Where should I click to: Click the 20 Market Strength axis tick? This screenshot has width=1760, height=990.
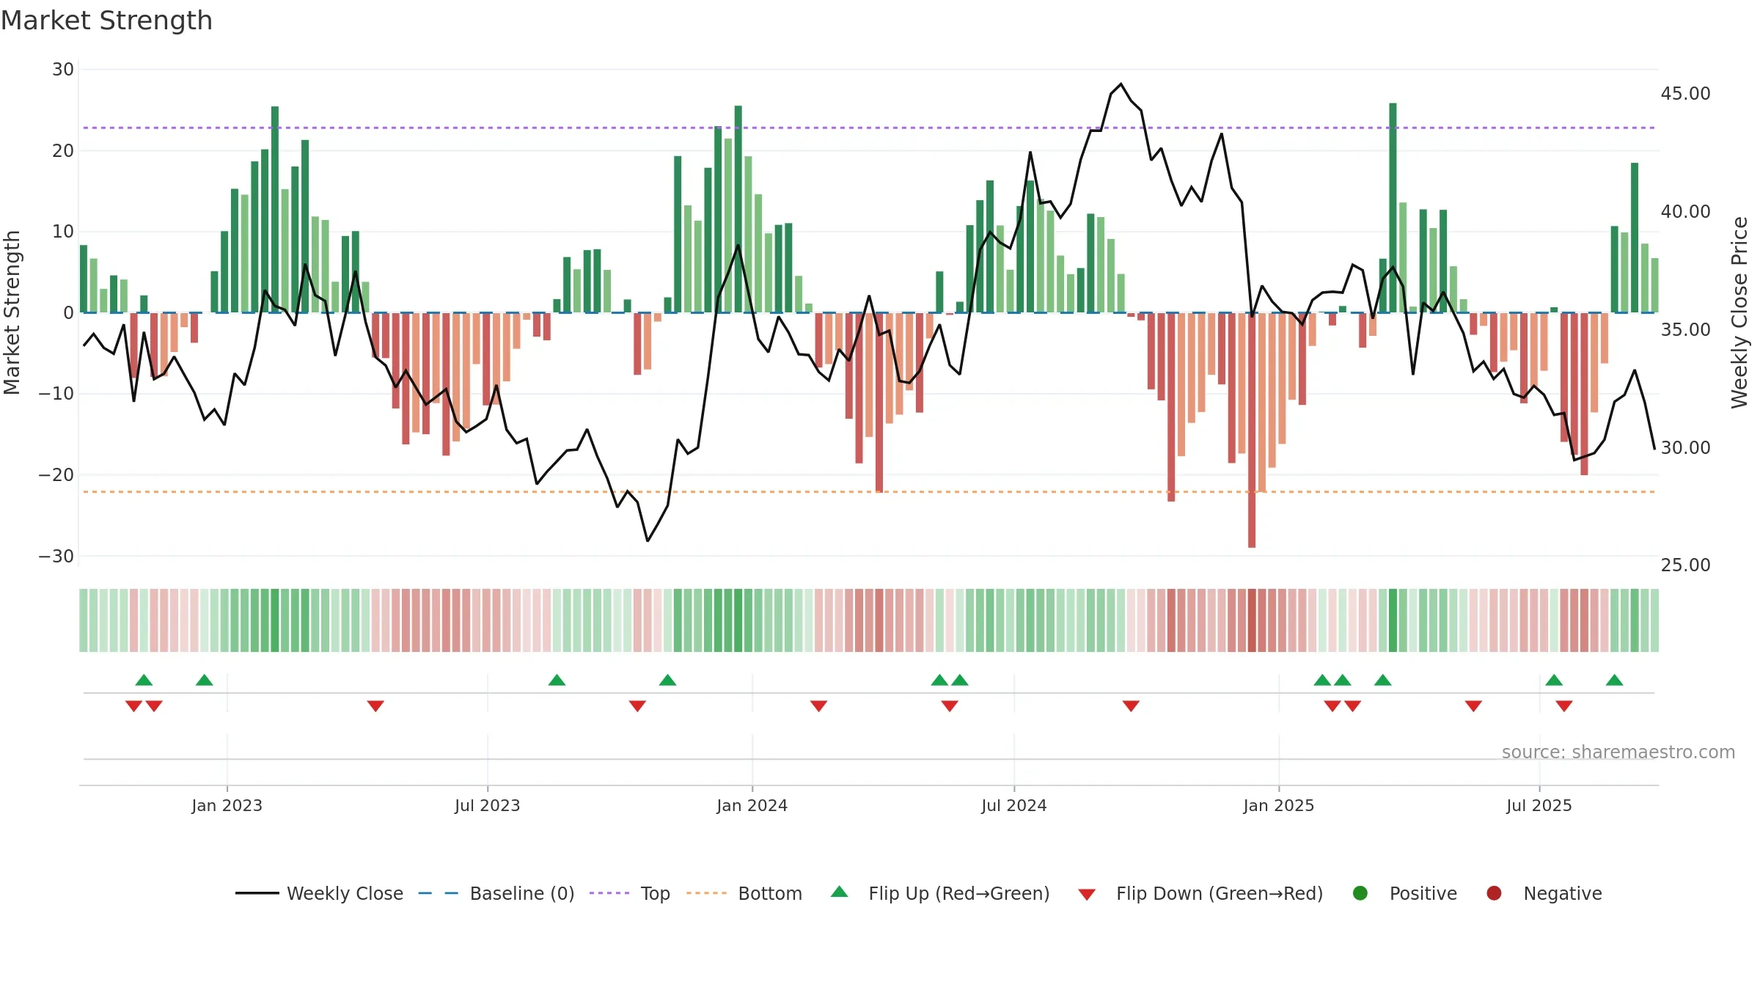tap(63, 150)
